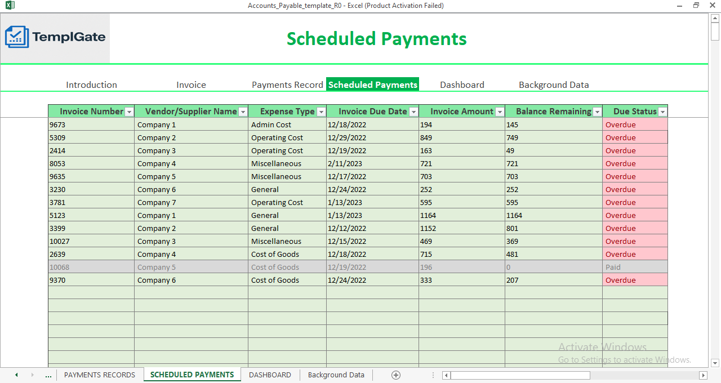Click the horizontal scrollbar thumb
This screenshot has height=383, width=721.
click(x=520, y=375)
